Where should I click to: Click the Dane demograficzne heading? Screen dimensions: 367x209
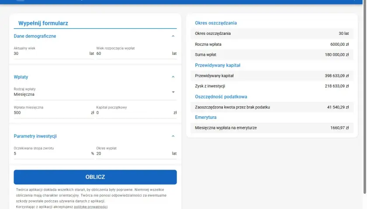[35, 36]
